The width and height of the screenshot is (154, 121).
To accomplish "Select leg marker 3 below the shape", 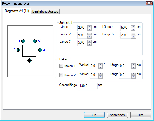I will pyautogui.click(x=29, y=61).
